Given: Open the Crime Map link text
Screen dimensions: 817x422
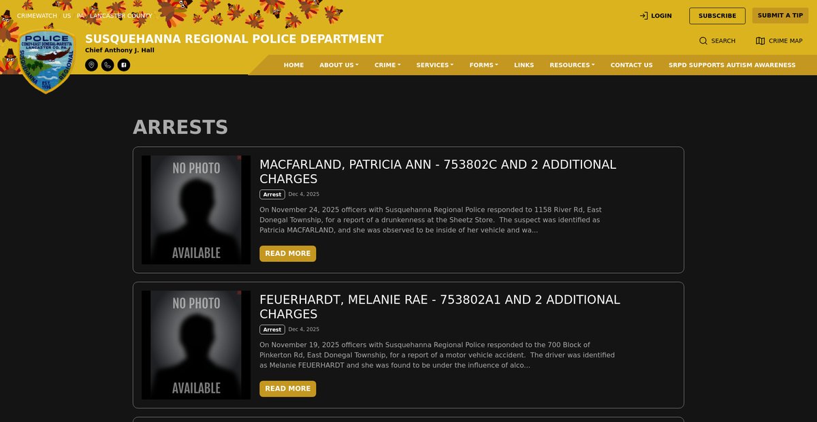Looking at the screenshot, I should [786, 41].
